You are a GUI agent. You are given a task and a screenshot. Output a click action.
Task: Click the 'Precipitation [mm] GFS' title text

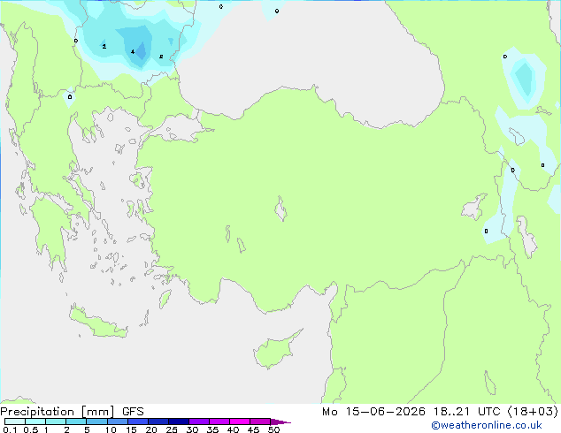72,412
